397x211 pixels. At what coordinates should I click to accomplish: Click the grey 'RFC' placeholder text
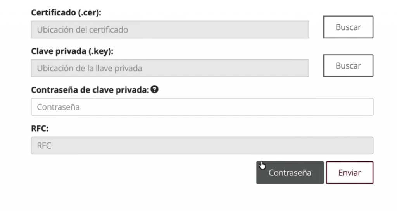click(44, 146)
